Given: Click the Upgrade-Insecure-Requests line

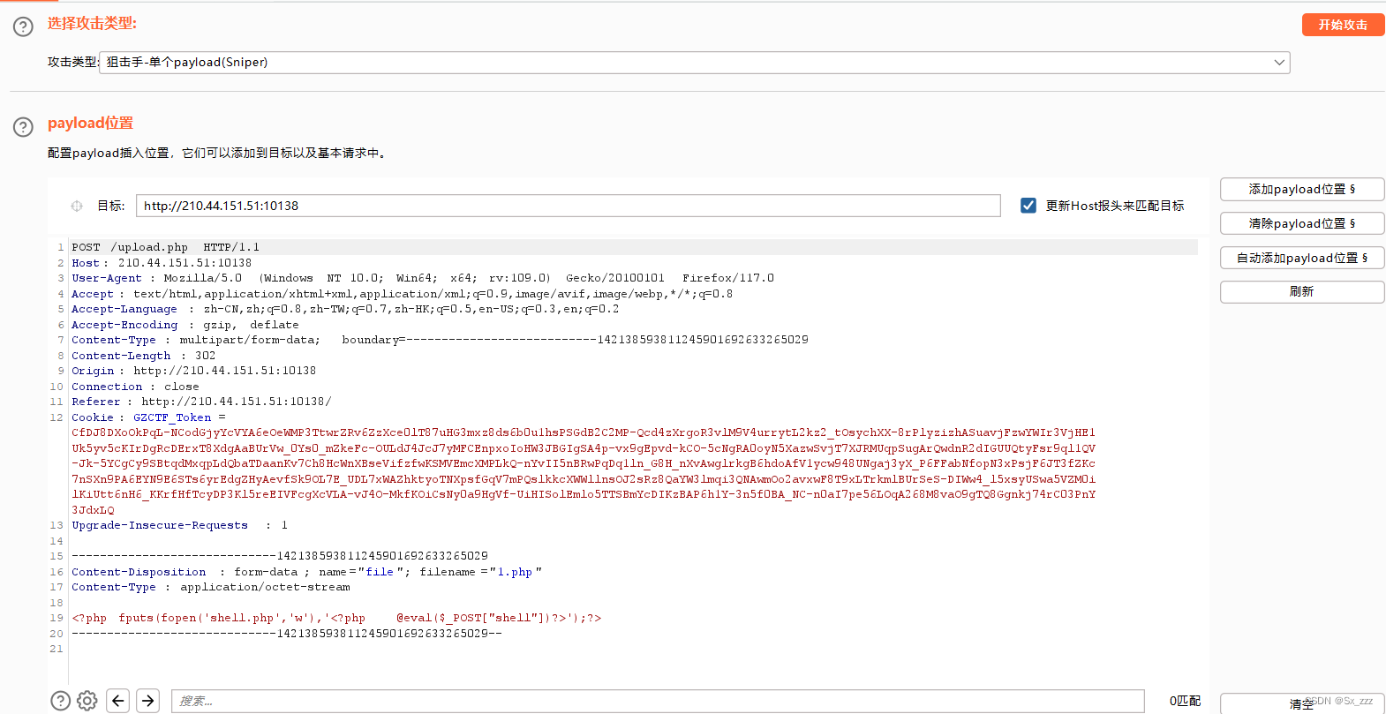Looking at the screenshot, I should pyautogui.click(x=180, y=525).
